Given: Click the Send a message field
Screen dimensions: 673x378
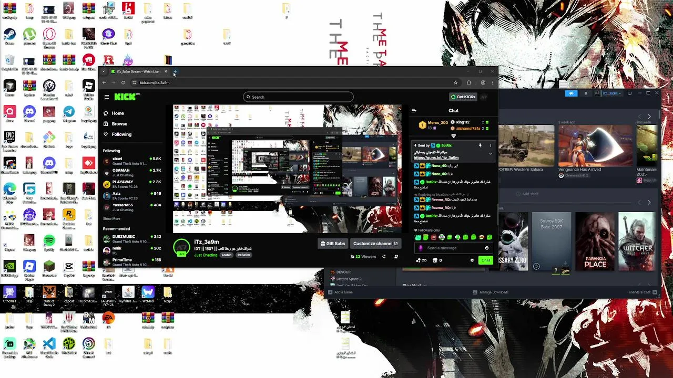Looking at the screenshot, I should pyautogui.click(x=452, y=248).
